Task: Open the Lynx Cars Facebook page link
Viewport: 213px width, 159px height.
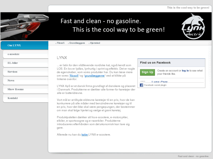Action: point(159,82)
